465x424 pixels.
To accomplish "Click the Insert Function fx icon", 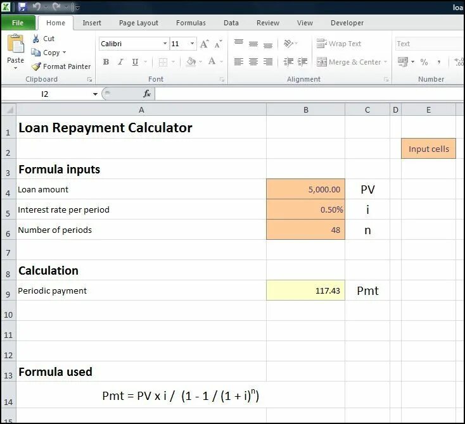I will [147, 94].
